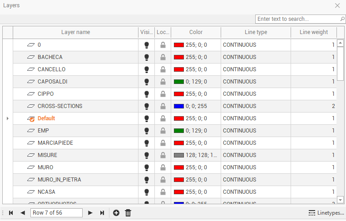The height and width of the screenshot is (221, 346).
Task: Click green color swatch of CAPOSALDI
Action: click(179, 82)
